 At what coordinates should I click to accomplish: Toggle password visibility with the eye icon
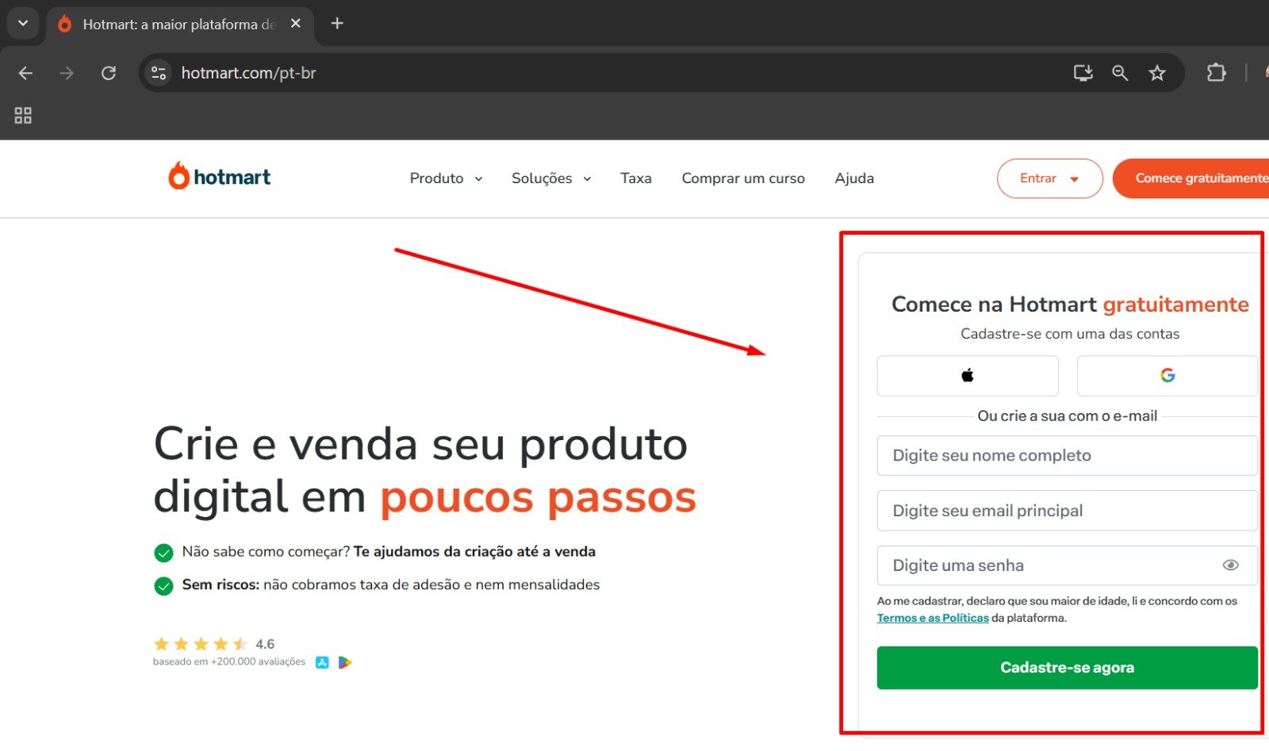1230,565
